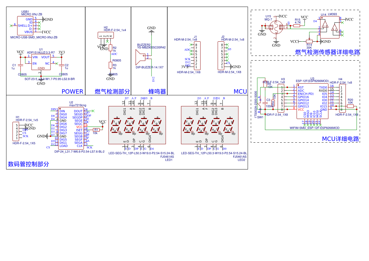Viewport: 369px width, 261px height.
Task: Select the MCU详细电路 title text
Action: (341, 139)
